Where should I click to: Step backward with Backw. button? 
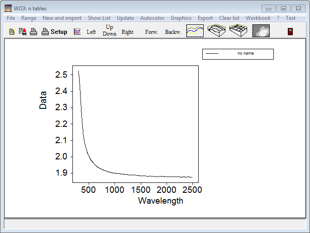tap(173, 32)
